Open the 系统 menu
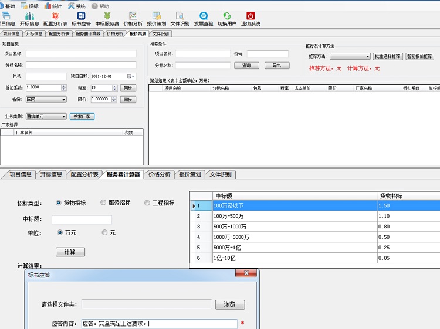This screenshot has width=440, height=329. [x=77, y=6]
